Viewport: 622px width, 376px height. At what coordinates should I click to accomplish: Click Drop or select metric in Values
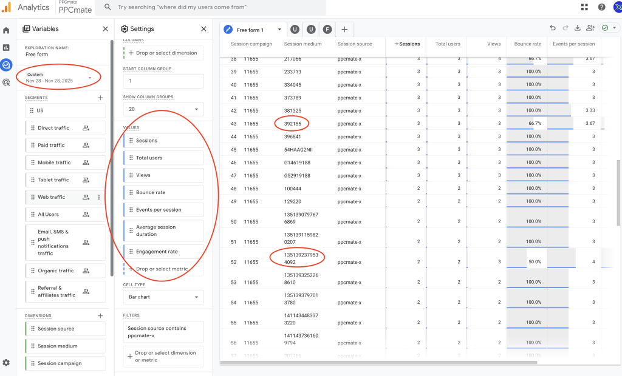click(163, 269)
